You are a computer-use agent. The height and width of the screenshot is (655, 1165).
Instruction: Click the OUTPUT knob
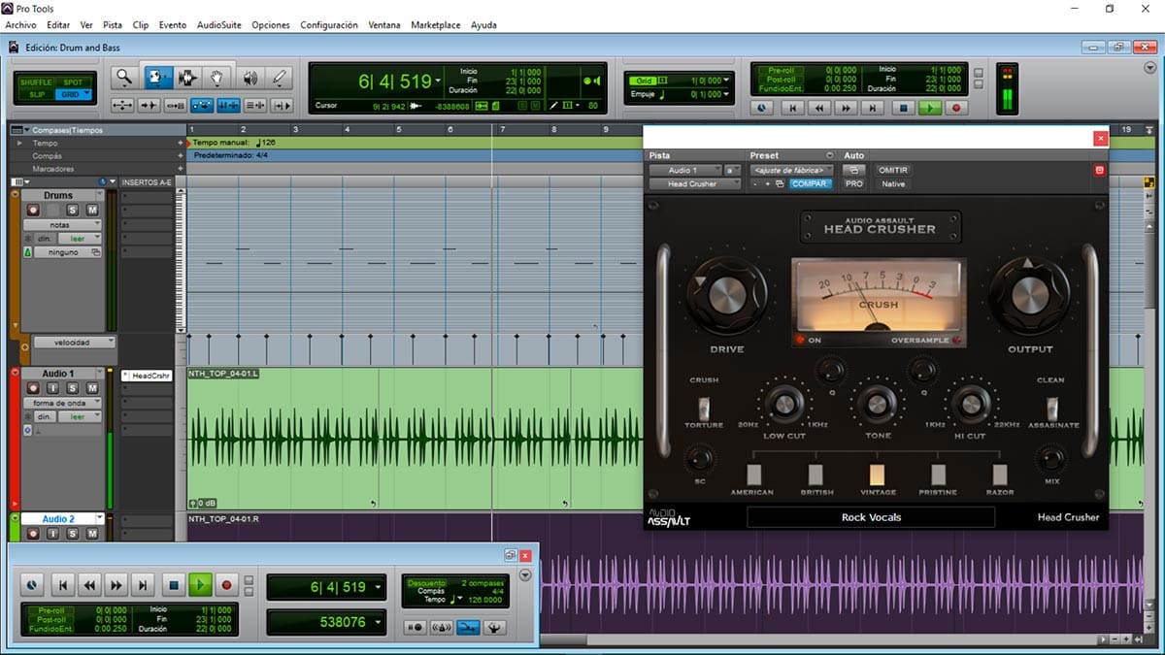1030,295
